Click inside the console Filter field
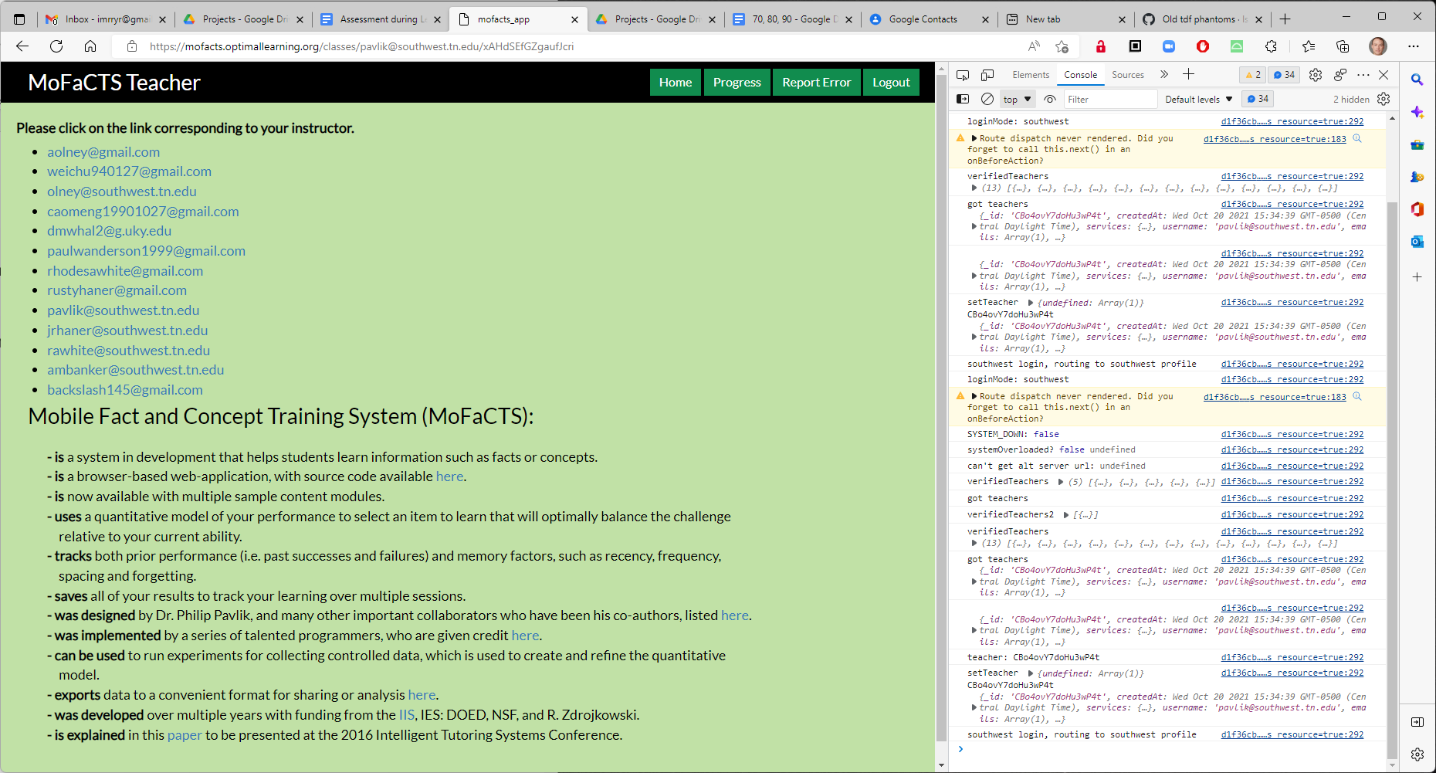This screenshot has width=1436, height=773. pyautogui.click(x=1110, y=98)
